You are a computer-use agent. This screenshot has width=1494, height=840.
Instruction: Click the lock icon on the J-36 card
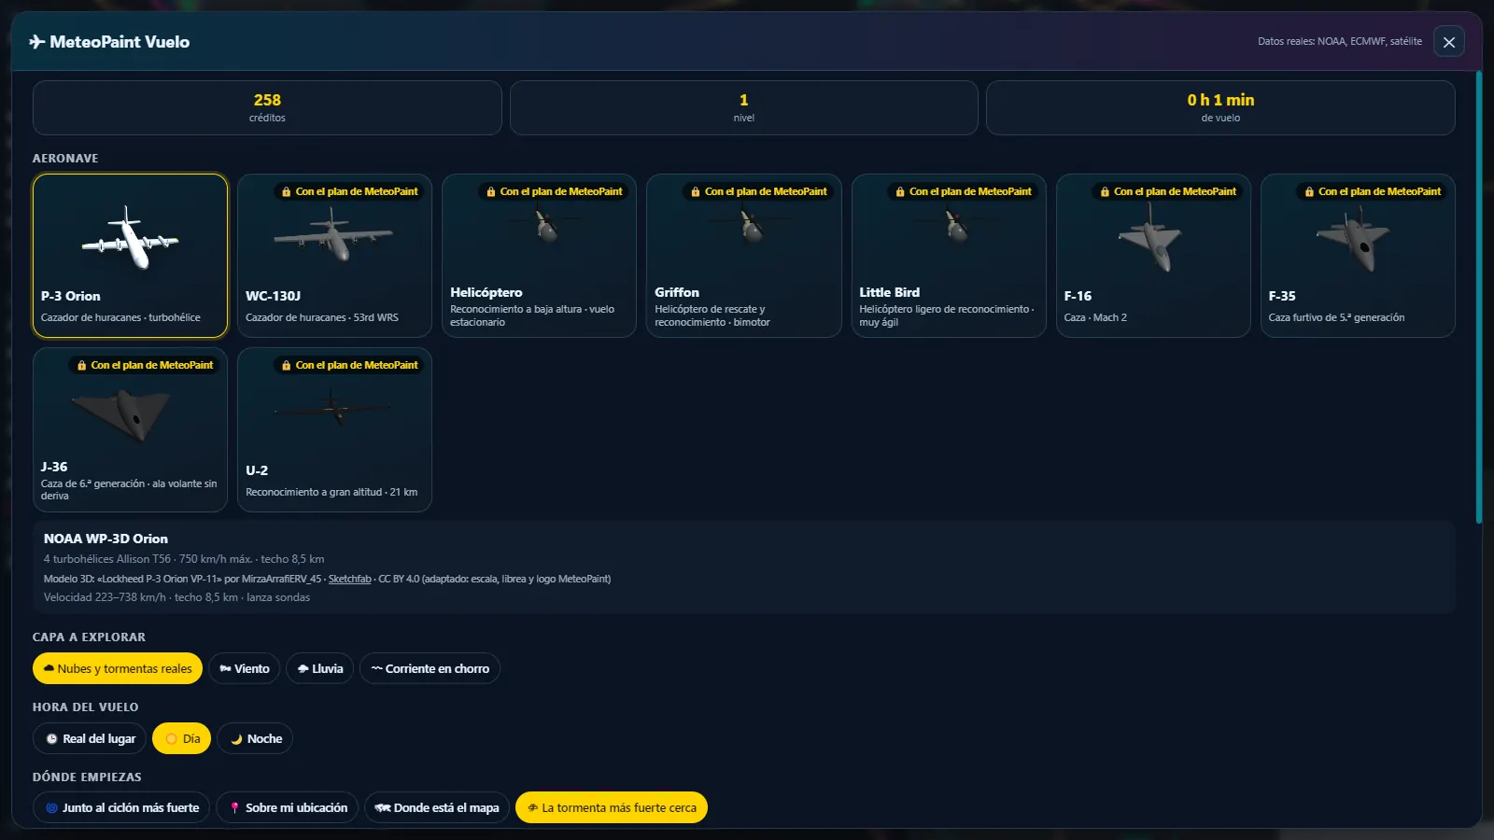coord(82,366)
